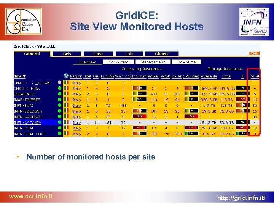
Task: Click the monitored hosts count 55
Action: point(255,105)
